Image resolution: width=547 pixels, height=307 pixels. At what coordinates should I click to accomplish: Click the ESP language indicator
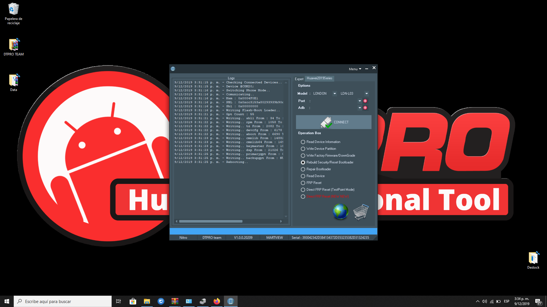click(507, 301)
